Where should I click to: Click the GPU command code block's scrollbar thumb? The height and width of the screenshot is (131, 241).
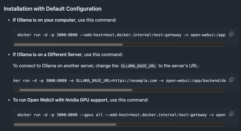(x=65, y=125)
